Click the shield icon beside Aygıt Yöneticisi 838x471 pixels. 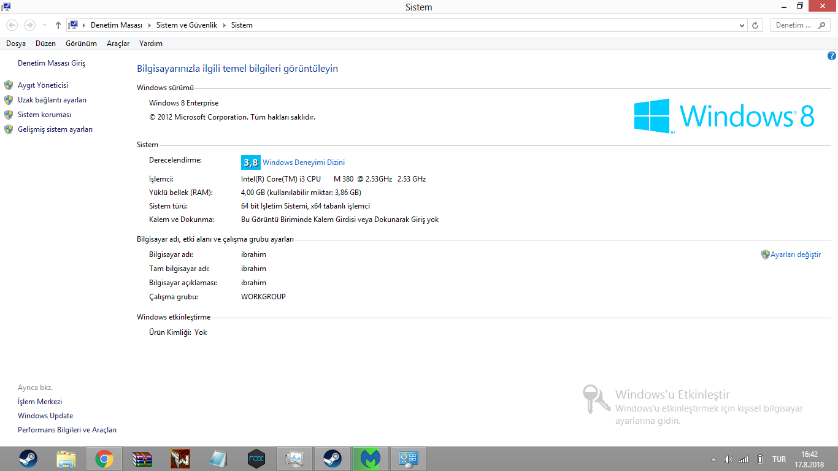(x=9, y=85)
